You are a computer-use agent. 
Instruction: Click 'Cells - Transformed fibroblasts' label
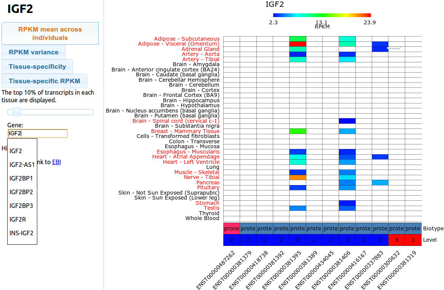[178, 136]
